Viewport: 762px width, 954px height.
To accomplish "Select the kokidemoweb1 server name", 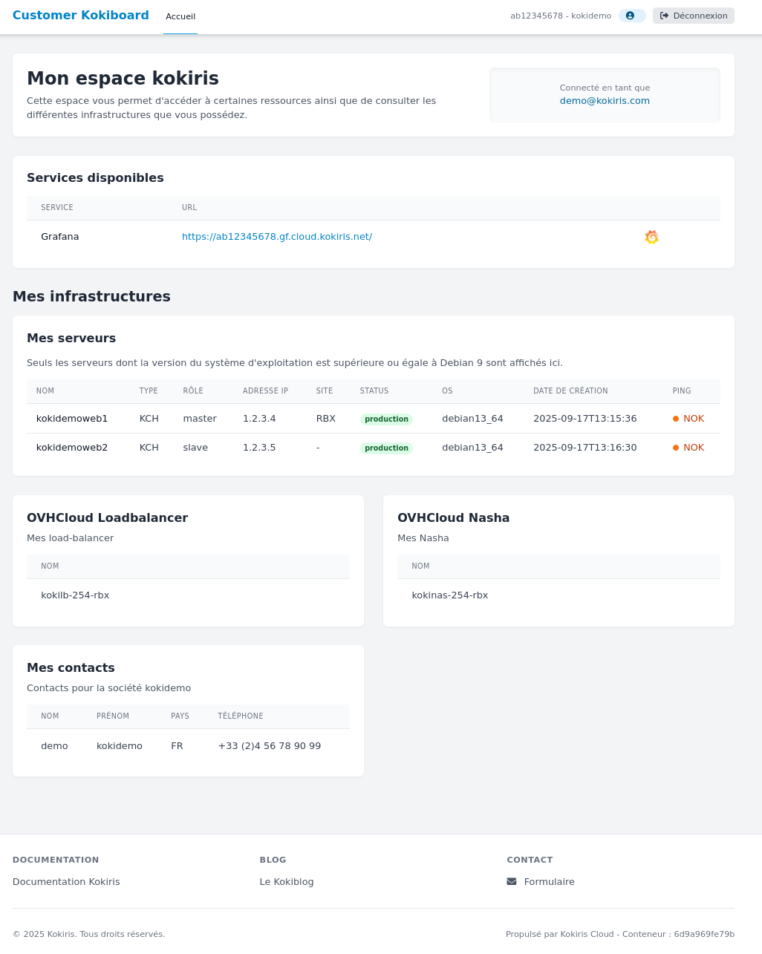I will pos(72,419).
